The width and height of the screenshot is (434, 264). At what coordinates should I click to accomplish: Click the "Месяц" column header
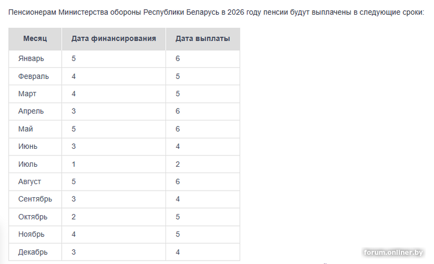tap(35, 39)
